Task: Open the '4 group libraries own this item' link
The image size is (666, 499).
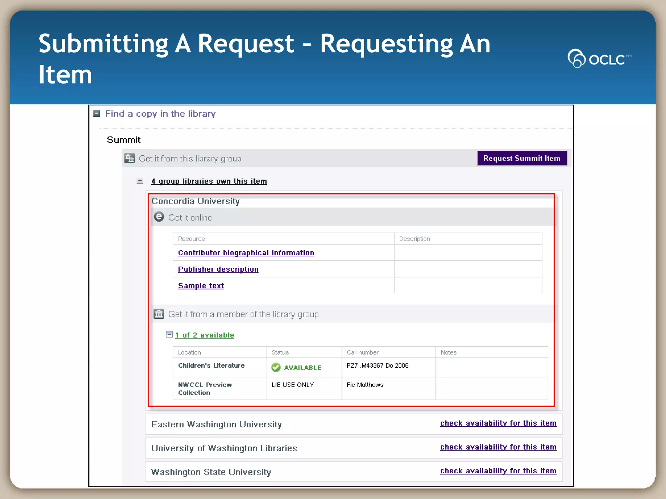Action: [x=209, y=181]
